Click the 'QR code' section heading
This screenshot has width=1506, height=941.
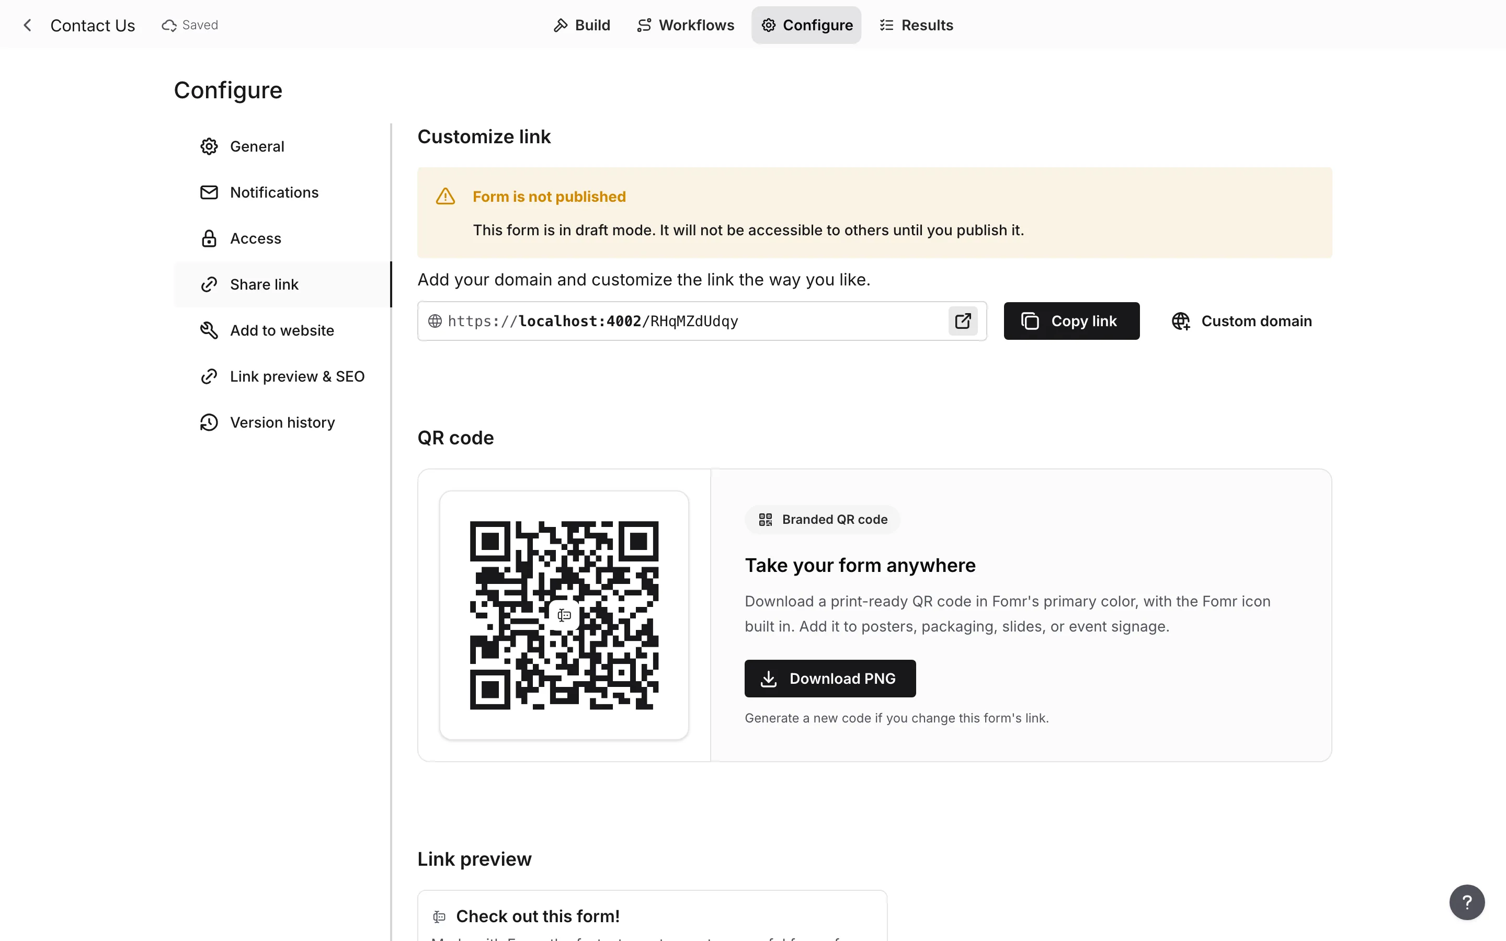455,438
